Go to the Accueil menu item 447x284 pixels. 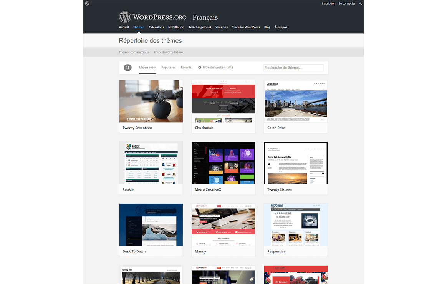[x=124, y=27]
